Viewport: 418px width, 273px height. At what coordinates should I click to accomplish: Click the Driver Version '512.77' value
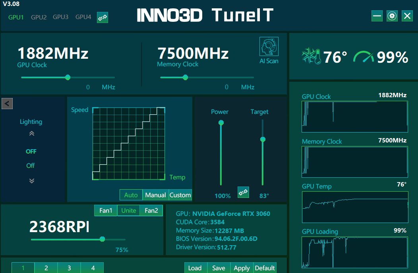tap(226, 248)
